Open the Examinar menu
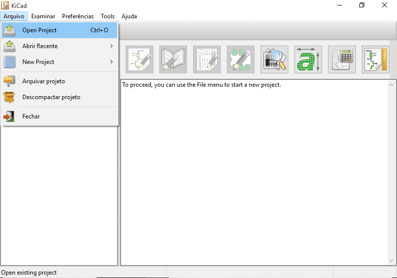 click(x=43, y=16)
